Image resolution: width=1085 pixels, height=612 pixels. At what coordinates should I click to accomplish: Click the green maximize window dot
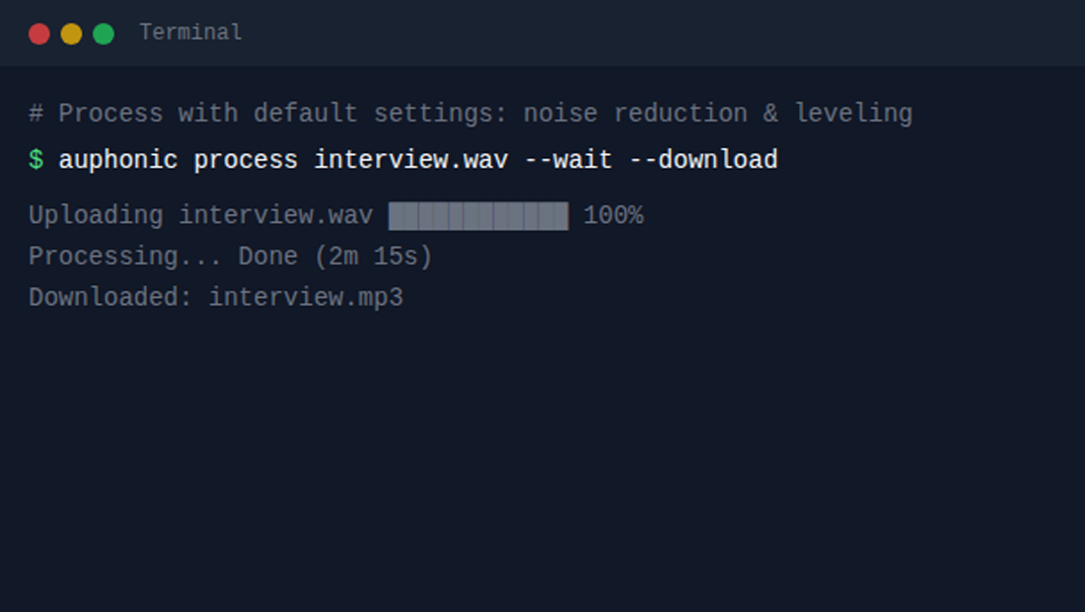[104, 34]
